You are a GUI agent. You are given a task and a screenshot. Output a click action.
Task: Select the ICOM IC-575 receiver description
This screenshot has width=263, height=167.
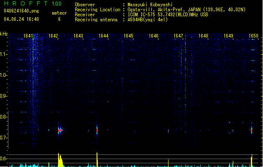168,15
